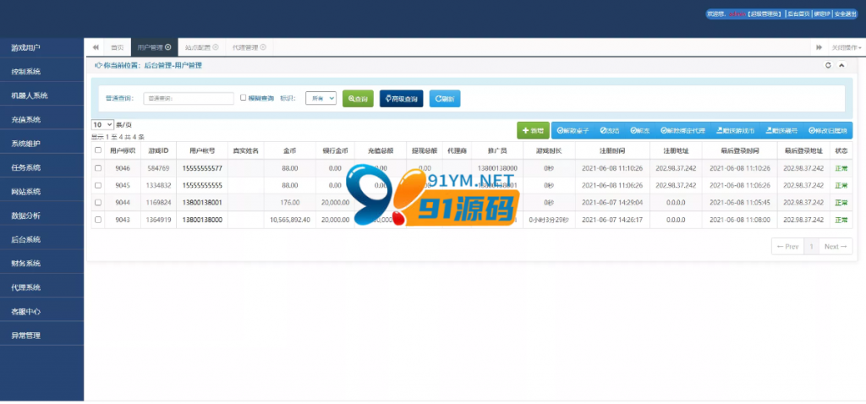Open the dark blue 高级查询 advanced search
The width and height of the screenshot is (866, 404).
pos(402,98)
